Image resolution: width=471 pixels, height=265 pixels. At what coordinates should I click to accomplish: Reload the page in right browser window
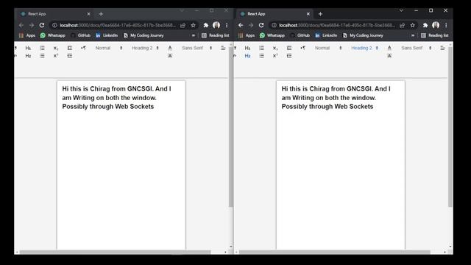tap(261, 25)
